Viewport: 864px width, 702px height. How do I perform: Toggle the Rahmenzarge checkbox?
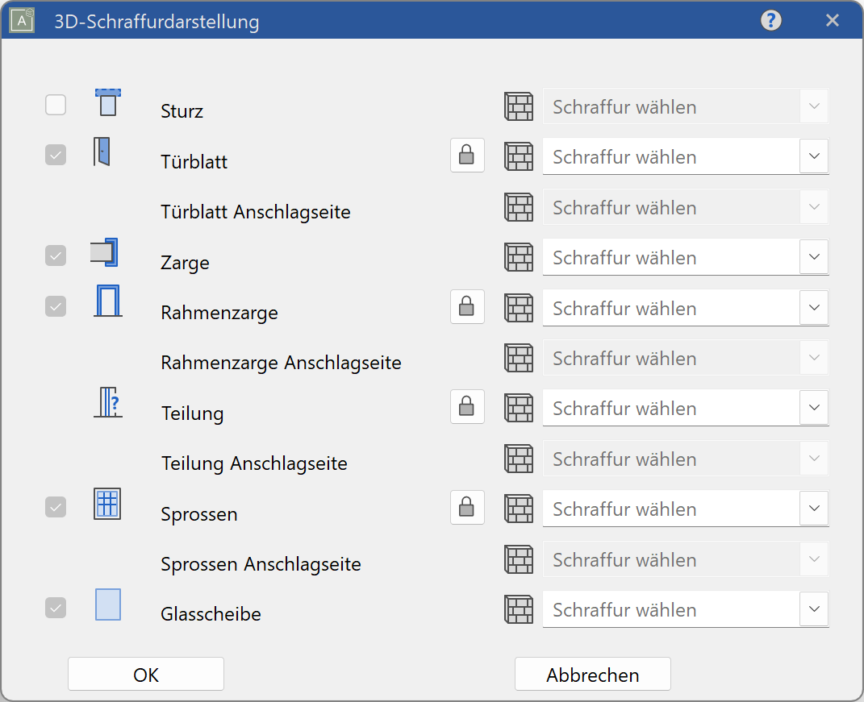pos(56,306)
